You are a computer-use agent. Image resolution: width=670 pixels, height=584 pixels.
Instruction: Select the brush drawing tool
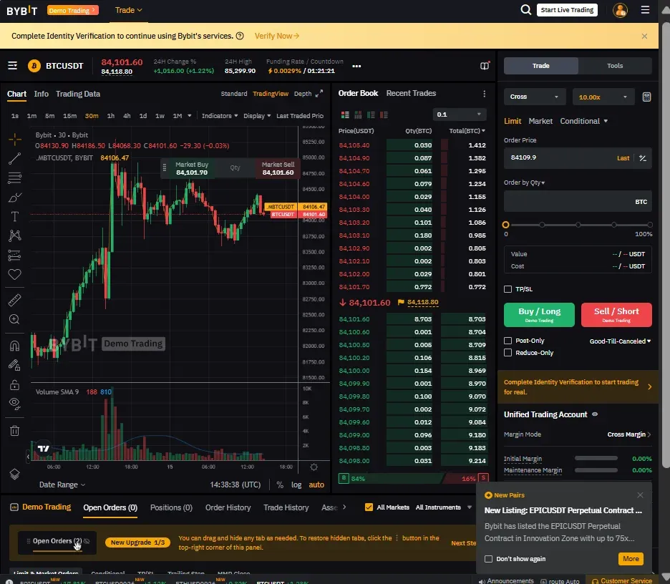14,198
